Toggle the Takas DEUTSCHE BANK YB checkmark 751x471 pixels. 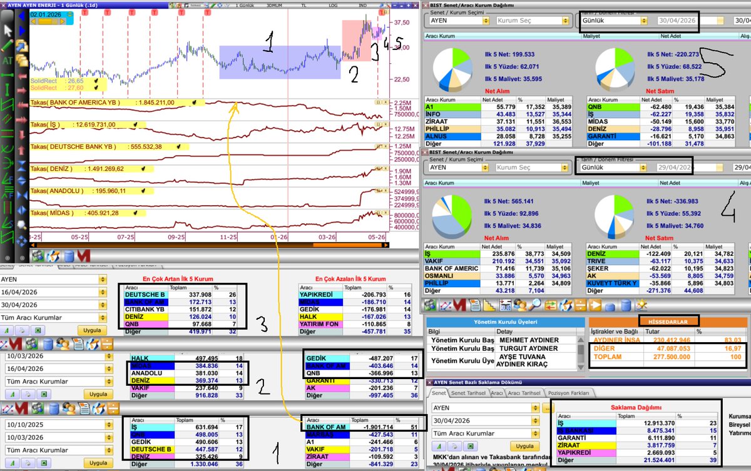178,146
